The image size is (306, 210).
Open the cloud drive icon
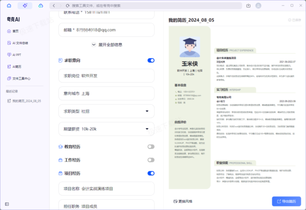click(x=41, y=6)
